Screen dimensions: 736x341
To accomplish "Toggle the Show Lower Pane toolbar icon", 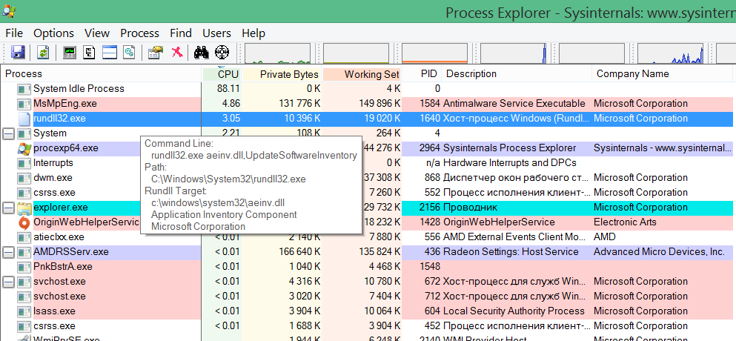I will (110, 53).
